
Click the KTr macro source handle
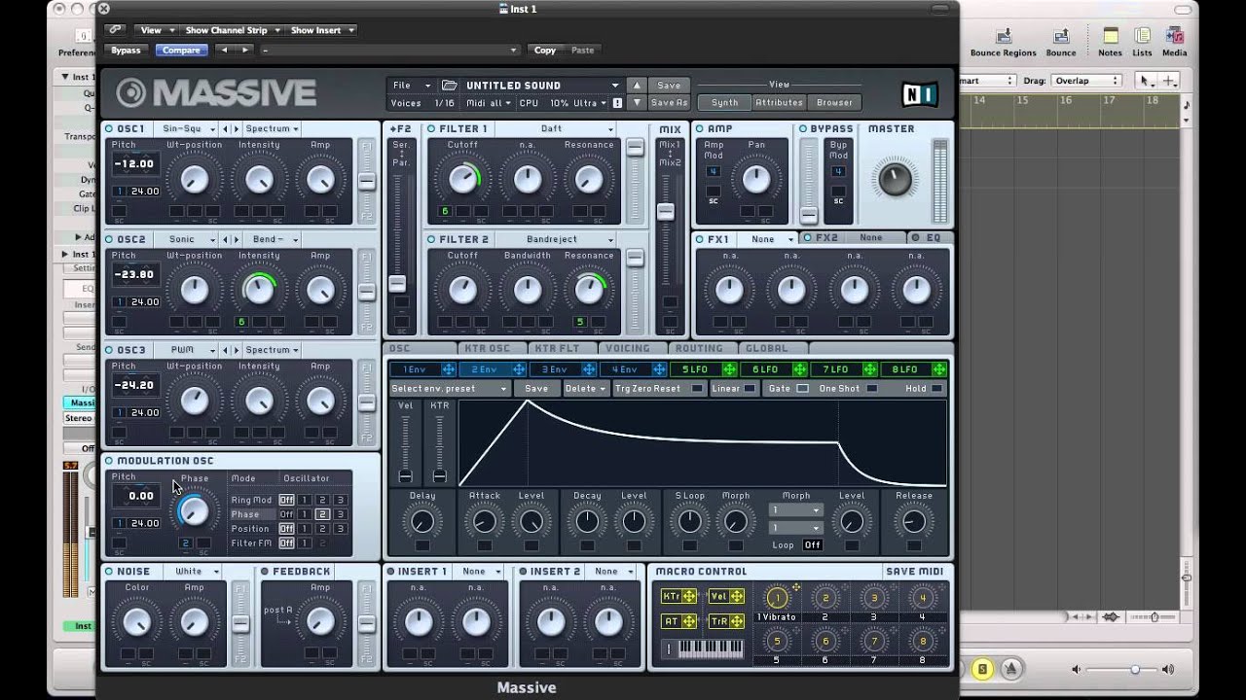click(689, 597)
